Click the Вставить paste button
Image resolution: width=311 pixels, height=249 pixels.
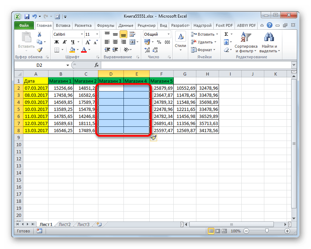point(27,42)
